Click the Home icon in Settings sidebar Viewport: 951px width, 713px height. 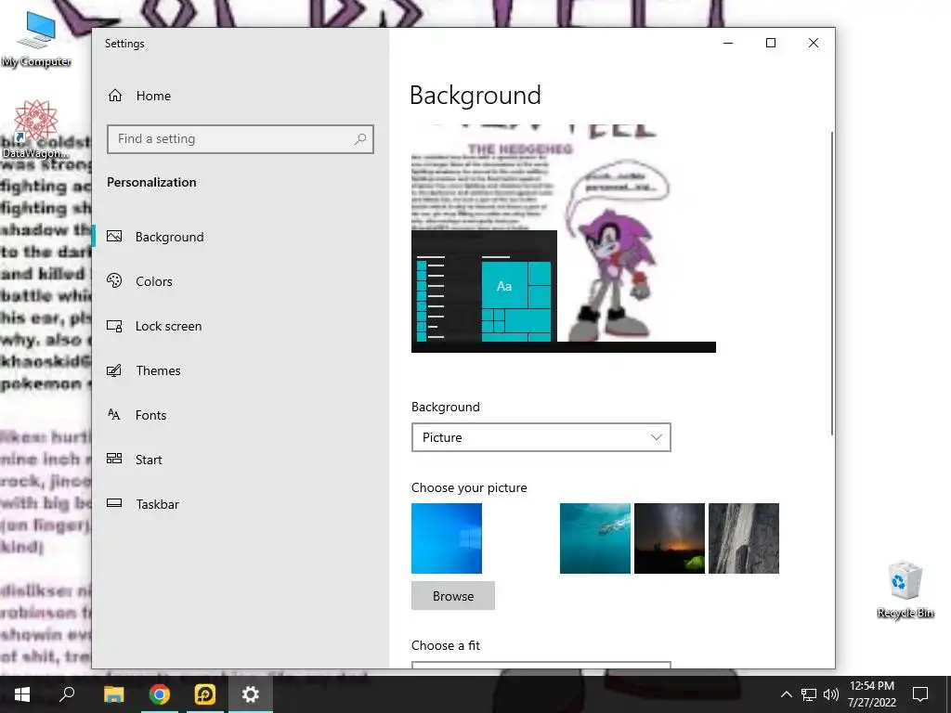coord(115,96)
